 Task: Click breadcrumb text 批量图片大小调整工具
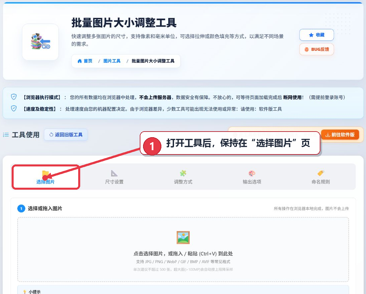[x=153, y=61]
